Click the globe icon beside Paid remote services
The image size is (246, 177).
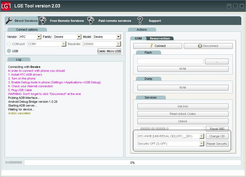[x=91, y=20]
